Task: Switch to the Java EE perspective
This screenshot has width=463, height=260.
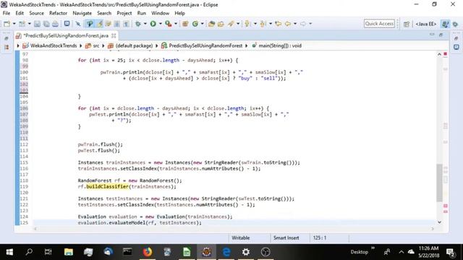Action: pos(425,24)
